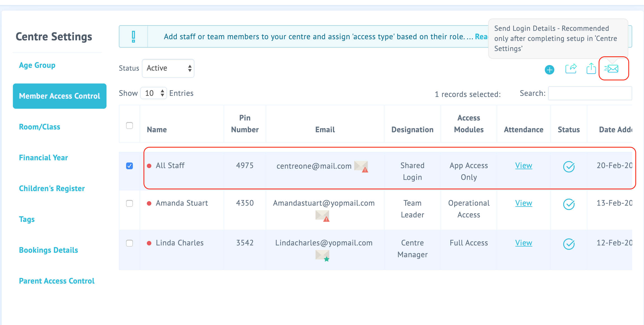Click the alert icon in the info banner
The image size is (644, 325).
(x=134, y=36)
